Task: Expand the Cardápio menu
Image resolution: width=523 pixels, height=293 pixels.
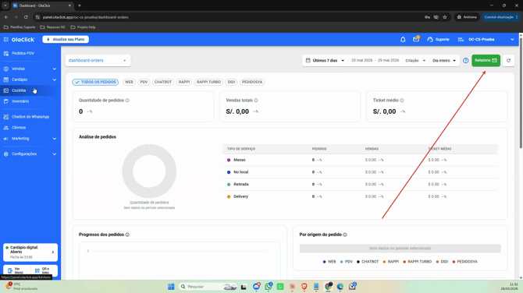Action: pos(30,79)
